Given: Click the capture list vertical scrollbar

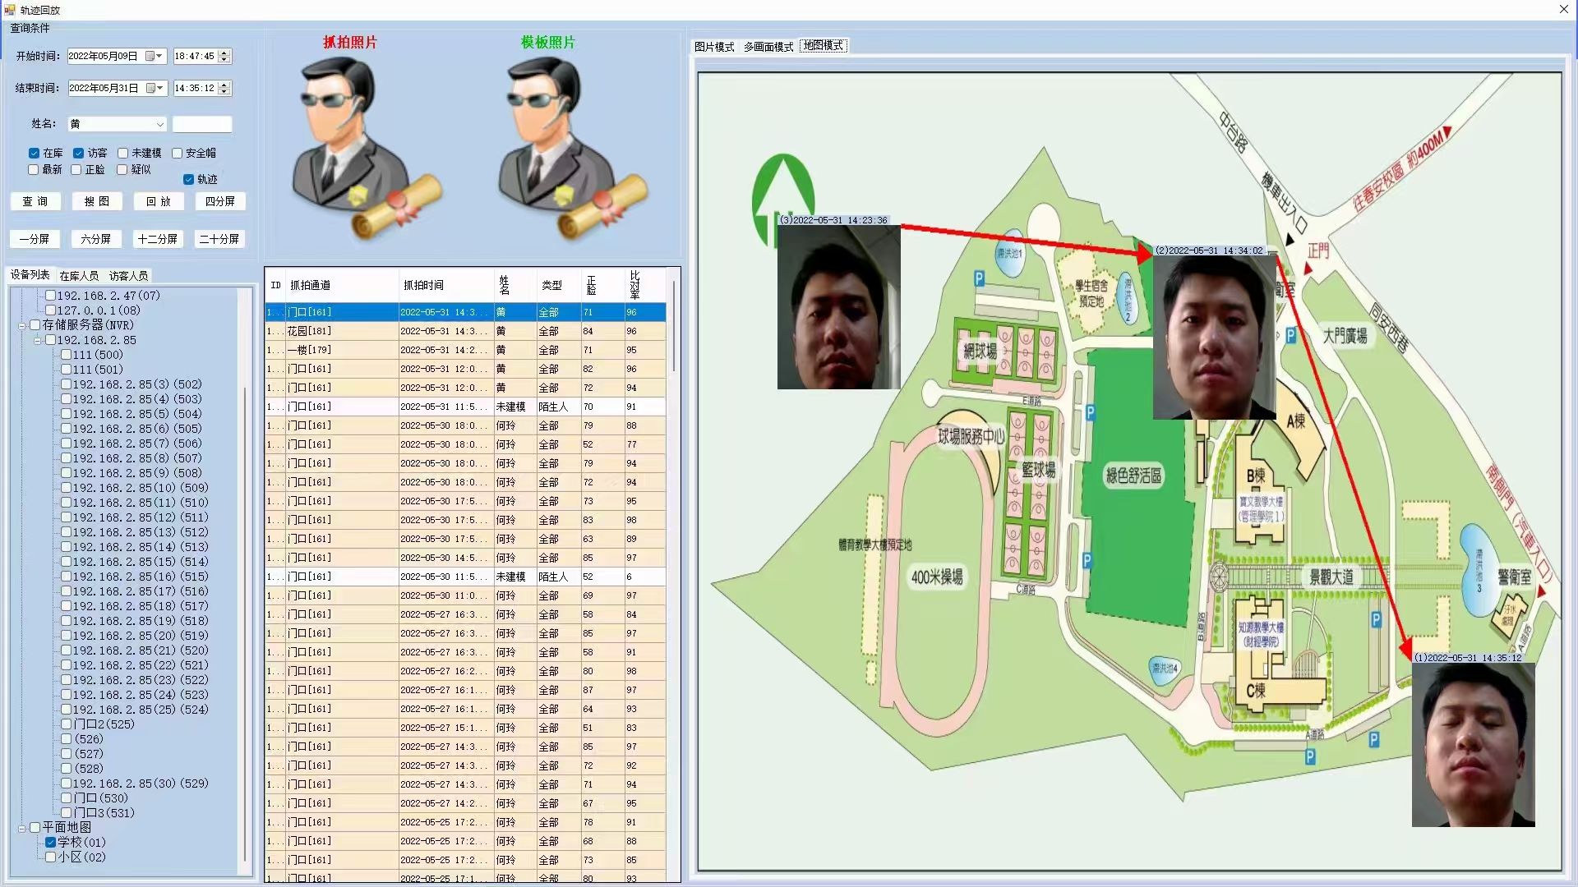Looking at the screenshot, I should tap(674, 329).
